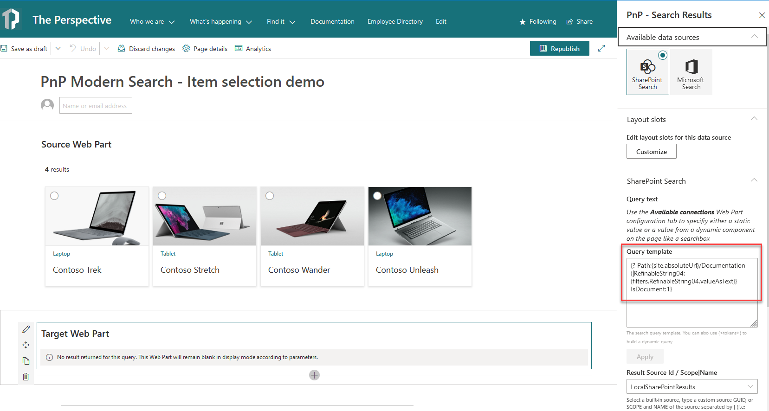Select the Contoso Wander radio button
Screen dimensions: 769x411
point(270,196)
